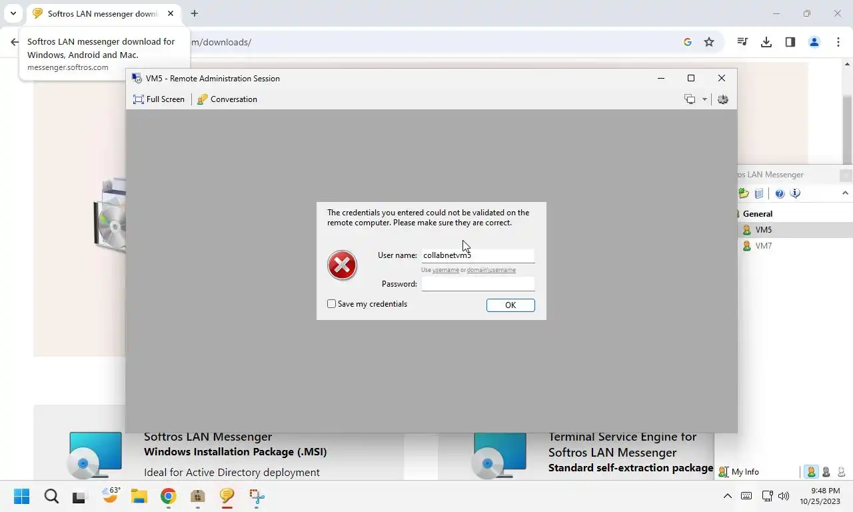Open Snipping Tool from the taskbar
Screen dimensions: 853x512
257,496
